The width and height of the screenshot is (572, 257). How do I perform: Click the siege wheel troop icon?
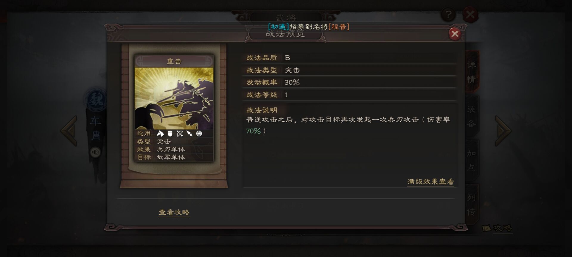pos(199,134)
